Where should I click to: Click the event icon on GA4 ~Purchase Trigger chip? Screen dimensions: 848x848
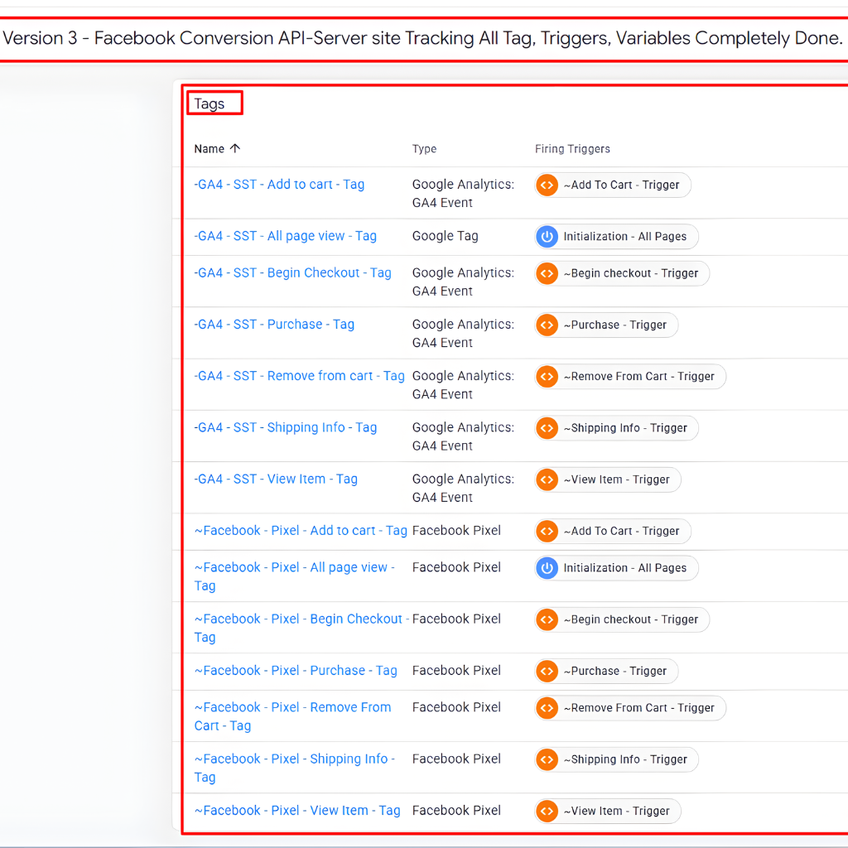click(x=547, y=325)
